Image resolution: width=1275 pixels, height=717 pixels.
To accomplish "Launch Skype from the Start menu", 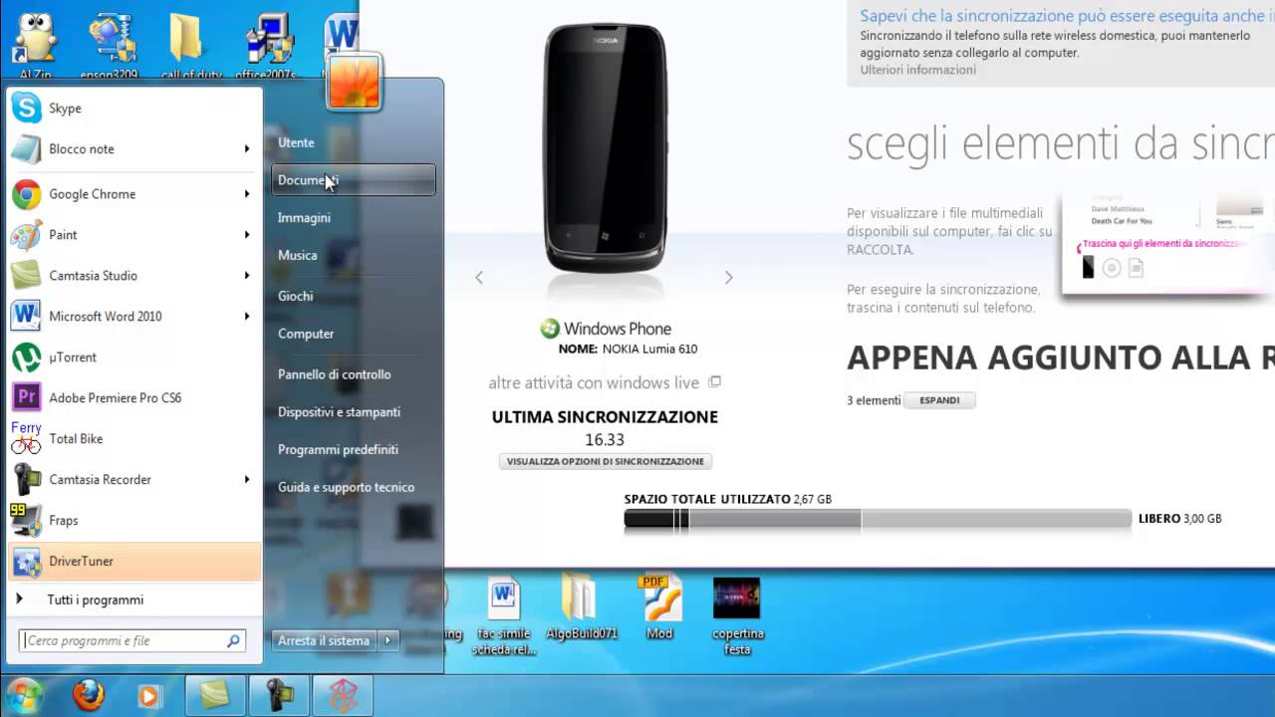I will 133,108.
